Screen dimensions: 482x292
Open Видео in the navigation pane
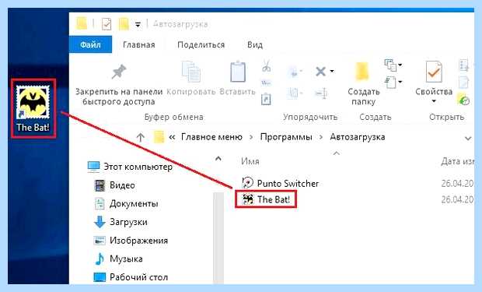(x=114, y=185)
